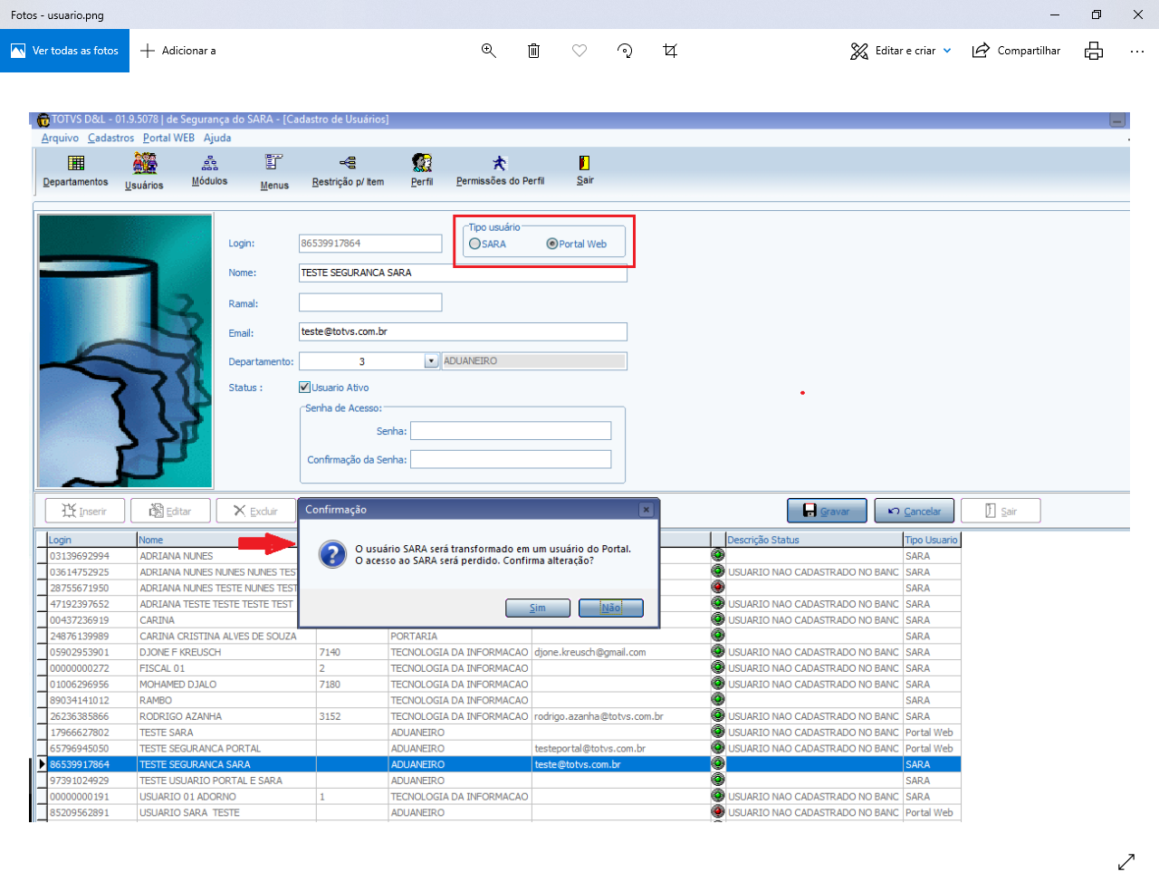Image resolution: width=1159 pixels, height=891 pixels.
Task: Click the fullscreen diagonal arrow icon
Action: coord(1126,862)
